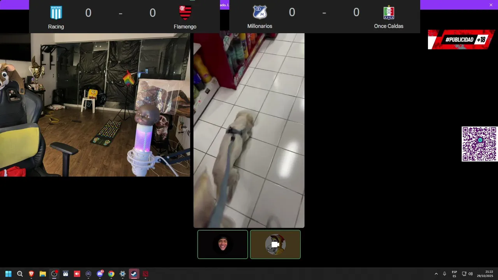The height and width of the screenshot is (280, 498).
Task: Click the Yape QR code
Action: tap(479, 144)
